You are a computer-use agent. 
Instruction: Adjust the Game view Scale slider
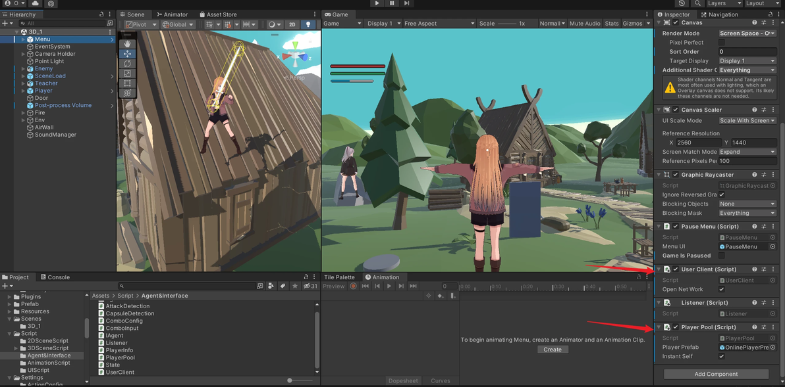pos(507,24)
